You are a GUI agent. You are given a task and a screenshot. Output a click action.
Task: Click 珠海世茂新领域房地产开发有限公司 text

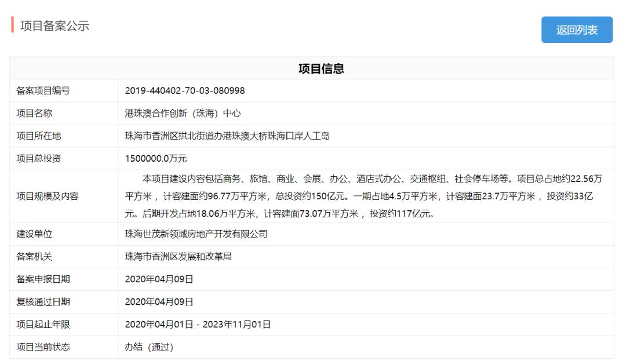195,233
